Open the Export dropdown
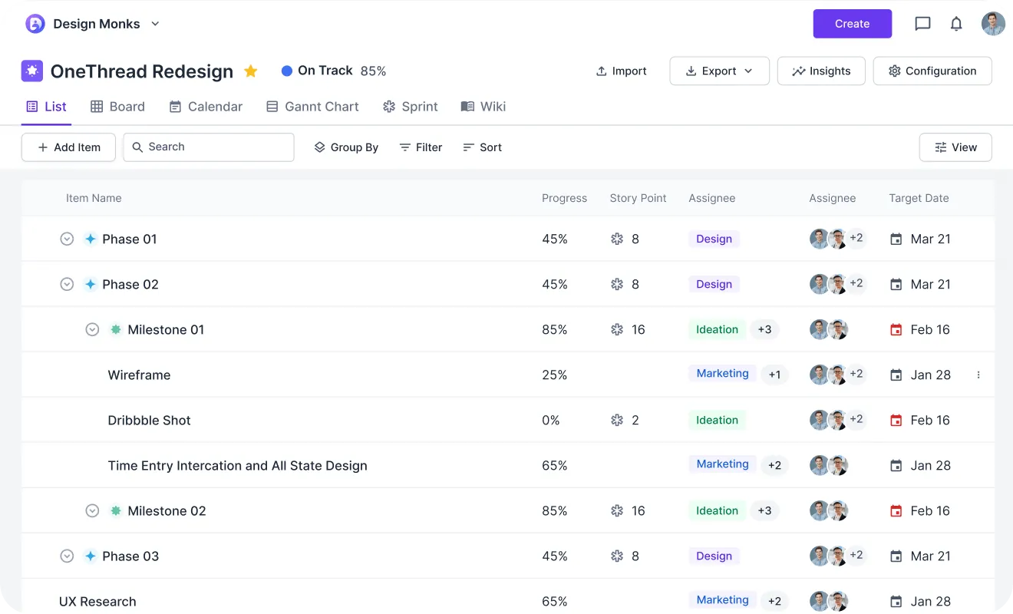 tap(719, 71)
